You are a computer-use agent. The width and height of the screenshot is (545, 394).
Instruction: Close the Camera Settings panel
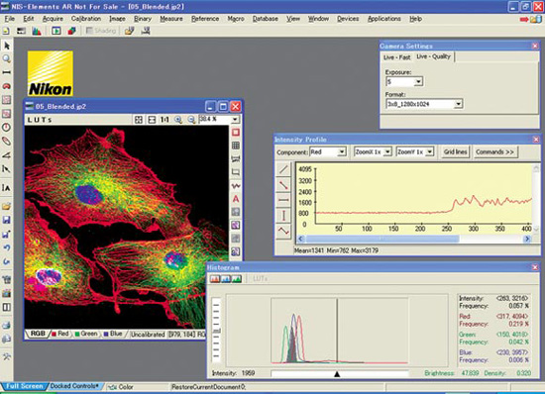point(535,46)
